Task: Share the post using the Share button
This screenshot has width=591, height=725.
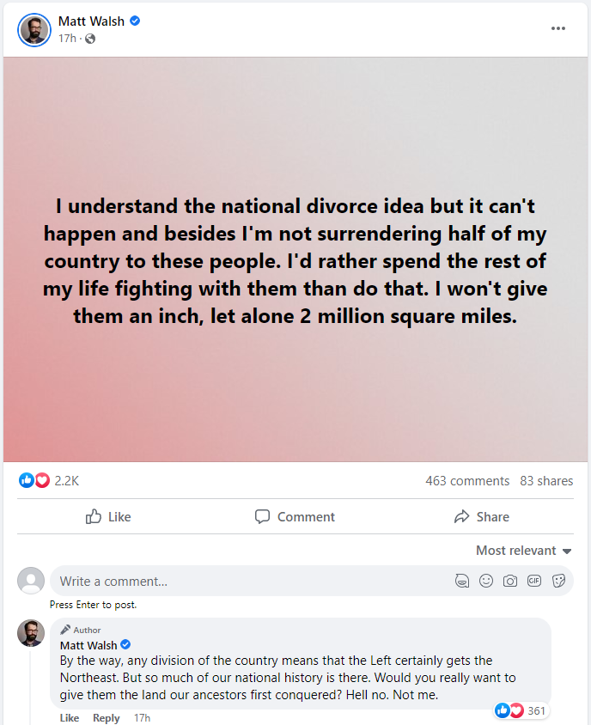Action: (x=482, y=516)
